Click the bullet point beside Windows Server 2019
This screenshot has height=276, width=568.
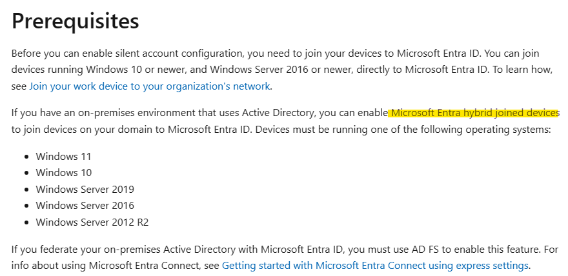[26, 190]
